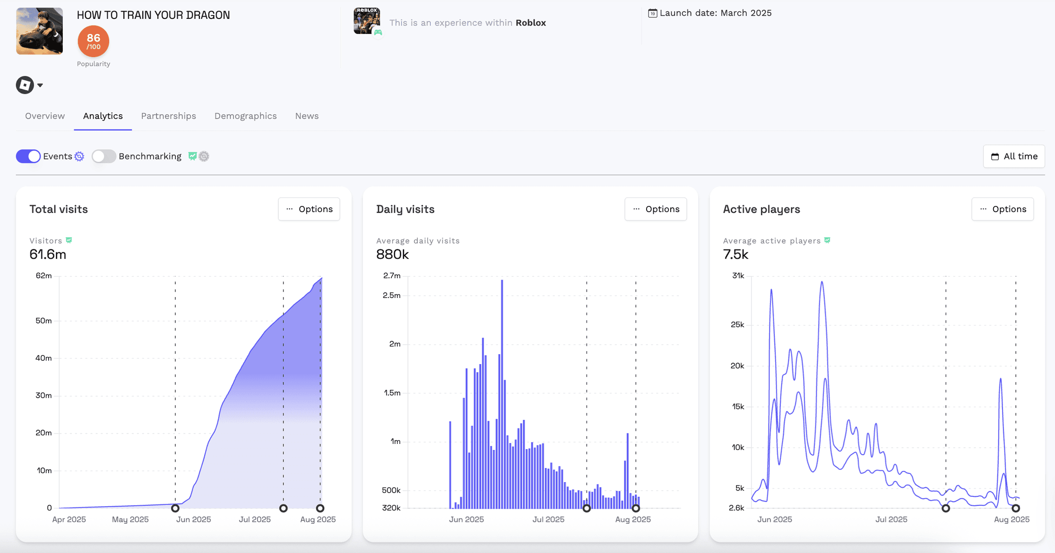Image resolution: width=1055 pixels, height=553 pixels.
Task: Open the News tab
Action: click(x=306, y=116)
